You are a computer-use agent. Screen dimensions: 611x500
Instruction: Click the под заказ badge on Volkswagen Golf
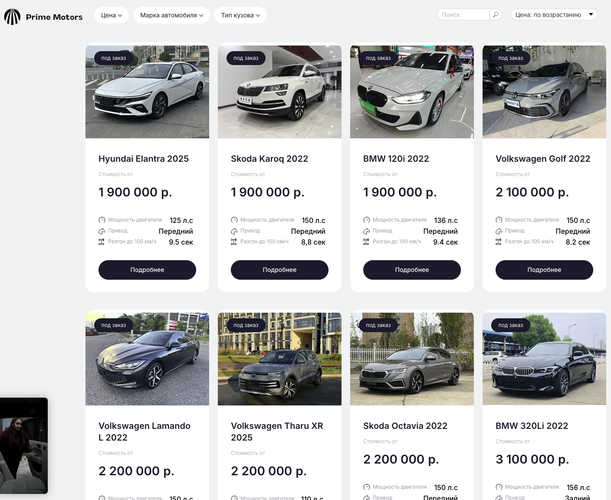click(x=511, y=58)
